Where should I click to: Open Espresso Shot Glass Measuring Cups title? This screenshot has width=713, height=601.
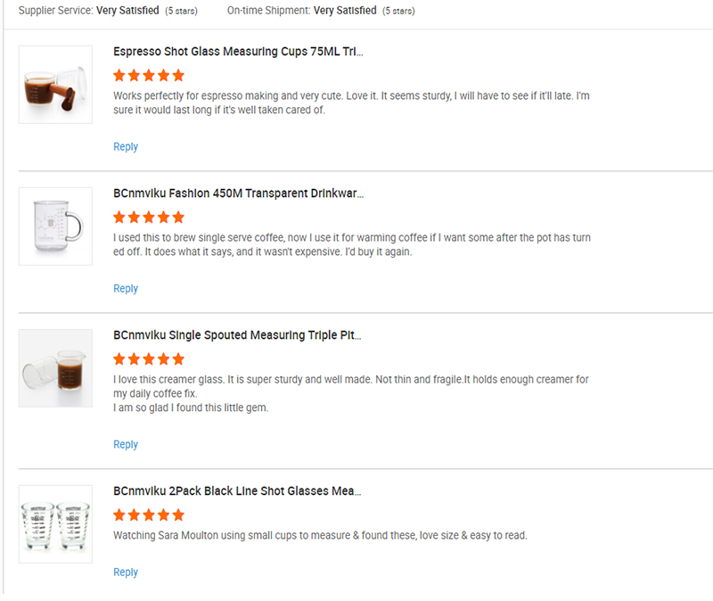point(238,52)
